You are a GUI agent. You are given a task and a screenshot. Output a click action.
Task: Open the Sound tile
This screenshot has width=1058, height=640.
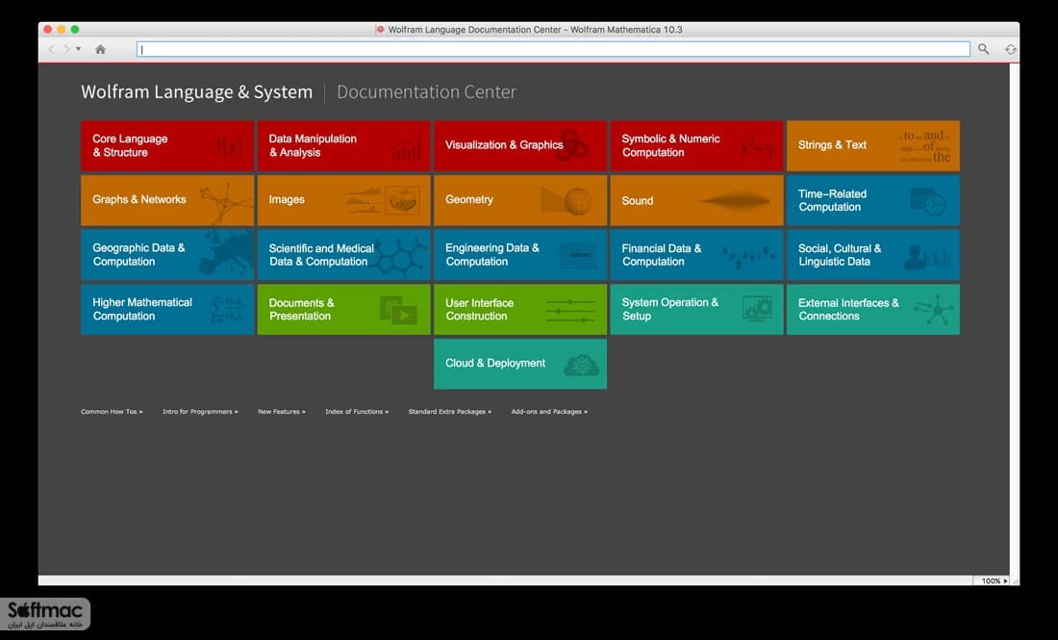tap(696, 200)
